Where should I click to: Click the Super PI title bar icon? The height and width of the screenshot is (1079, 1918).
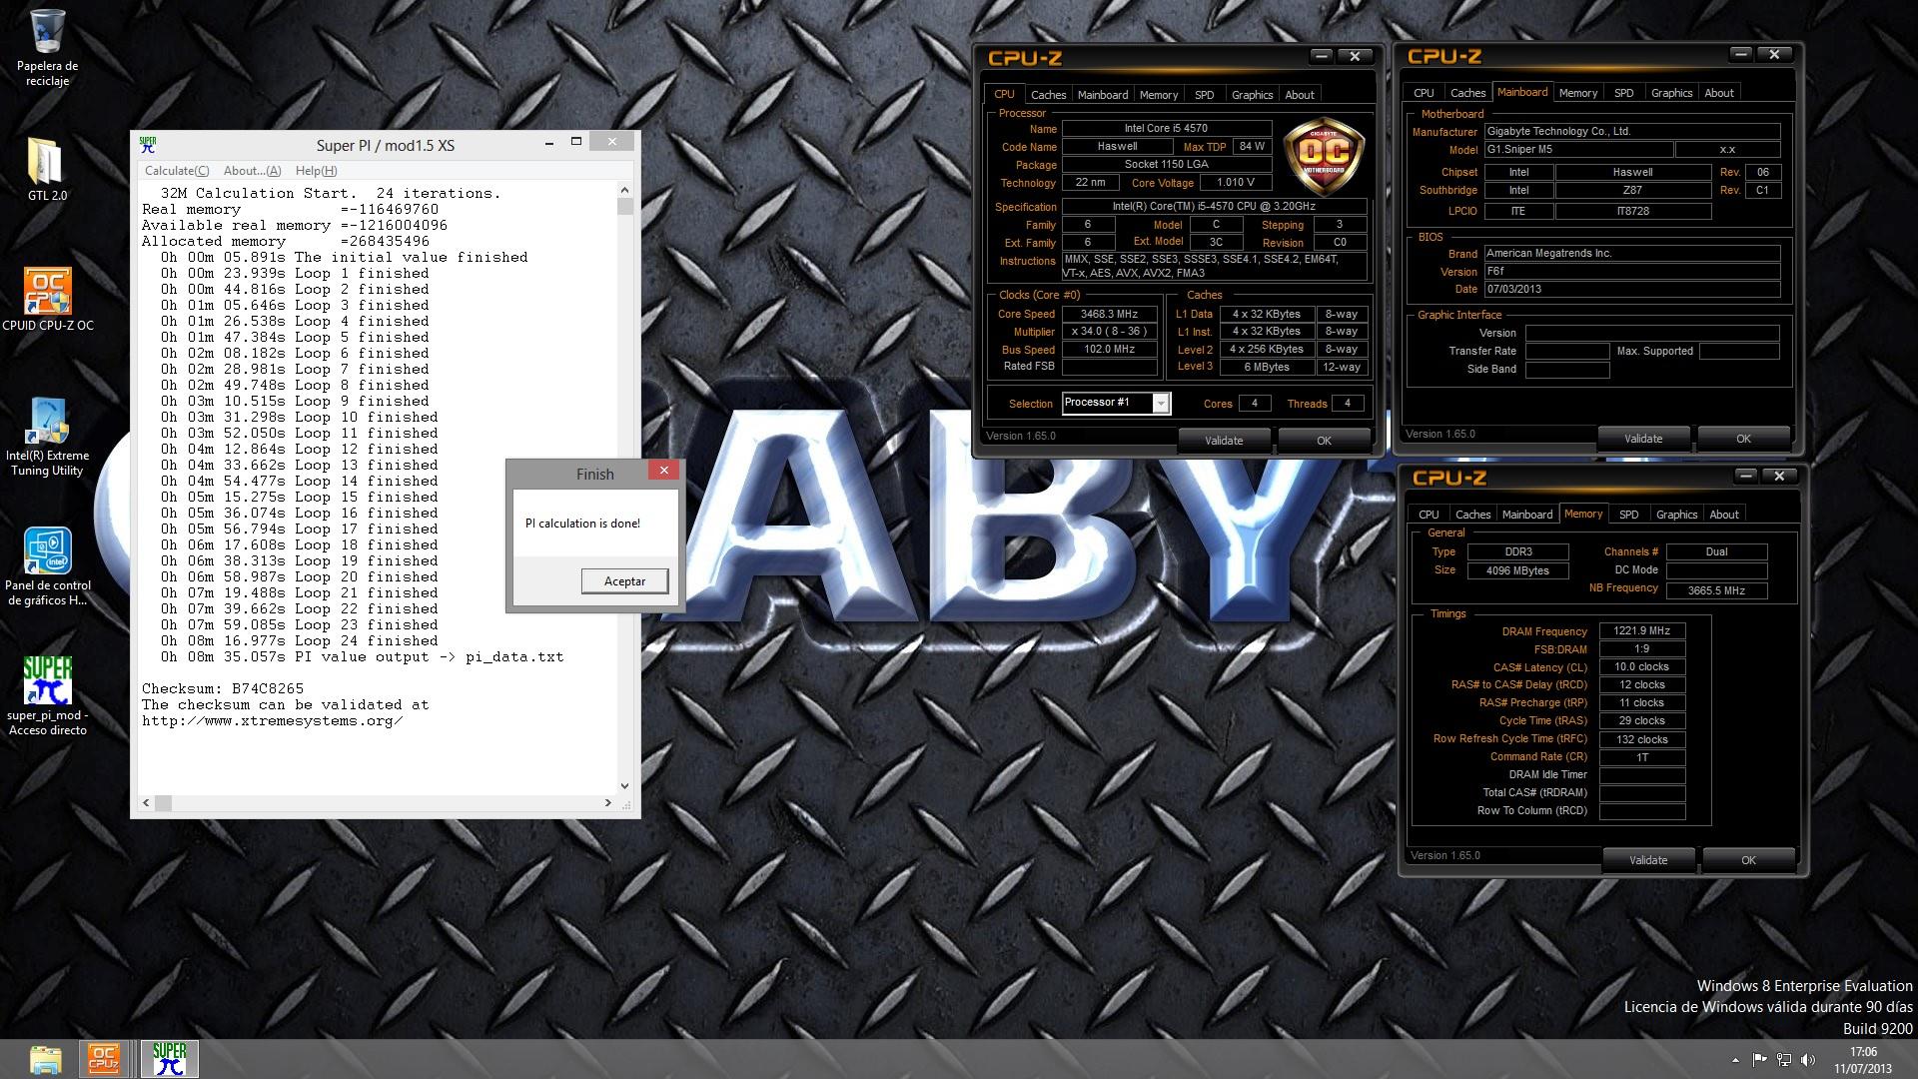pos(148,145)
